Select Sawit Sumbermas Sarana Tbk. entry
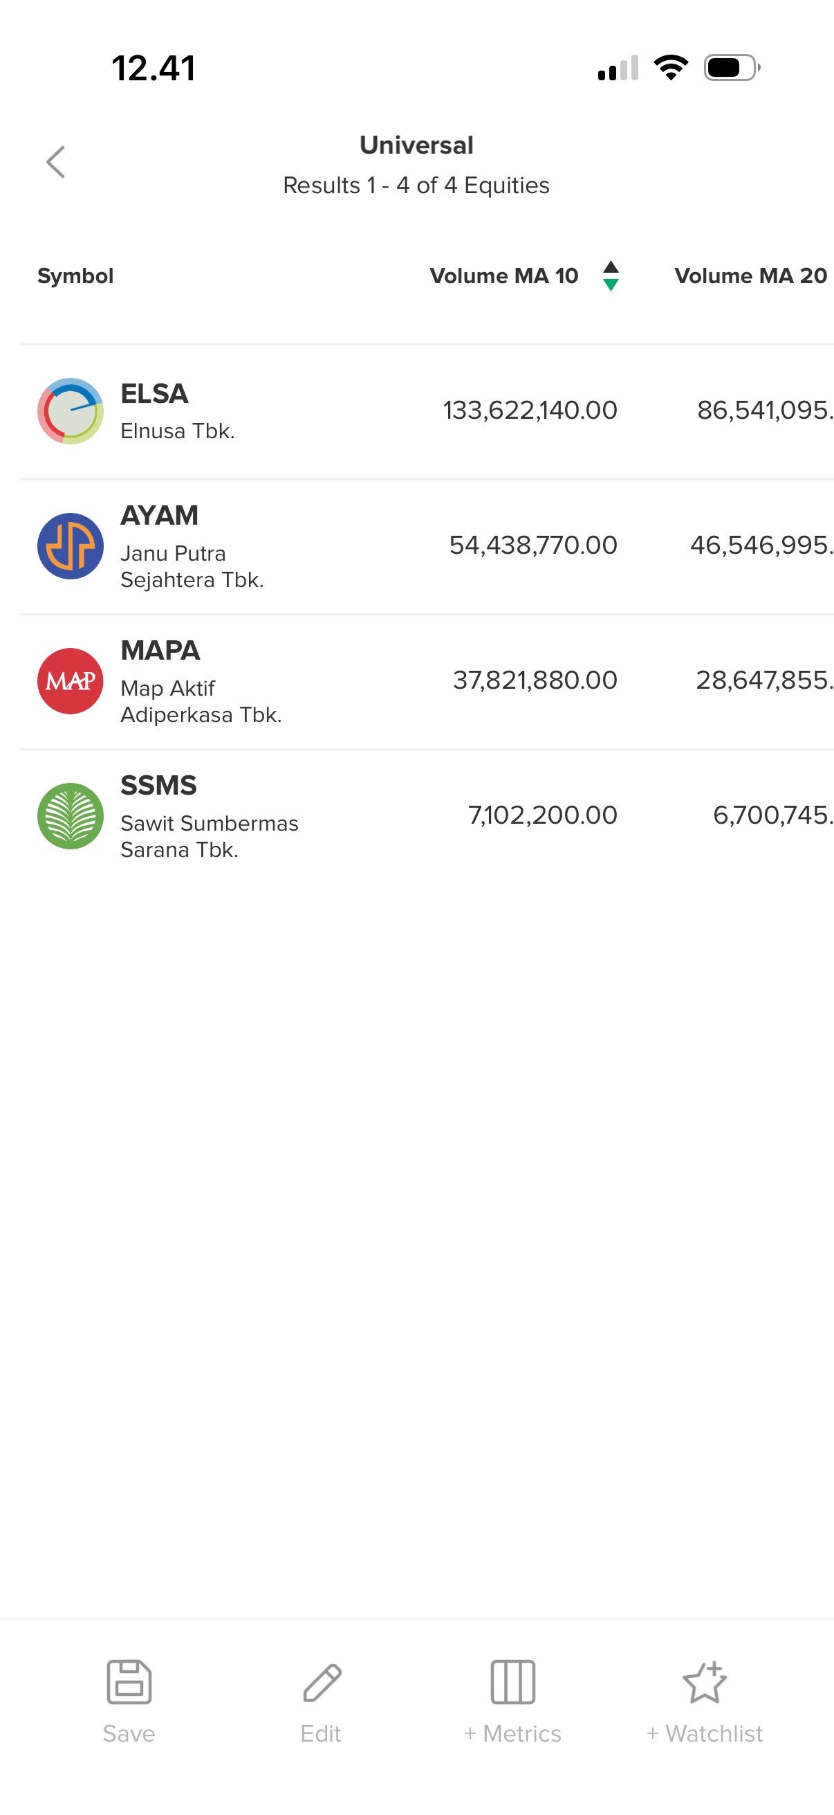Screen dimensions: 834x1815 tap(209, 836)
